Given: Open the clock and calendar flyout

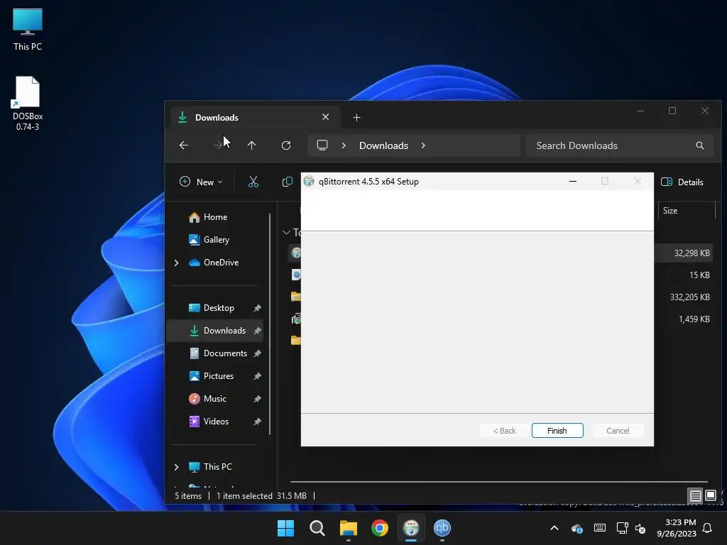Looking at the screenshot, I should coord(677,528).
